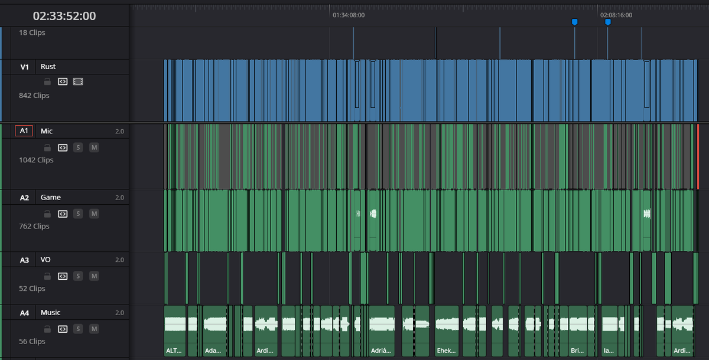Screen dimensions: 709x360
Task: Solo the A1 Mic track
Action: (x=78, y=147)
